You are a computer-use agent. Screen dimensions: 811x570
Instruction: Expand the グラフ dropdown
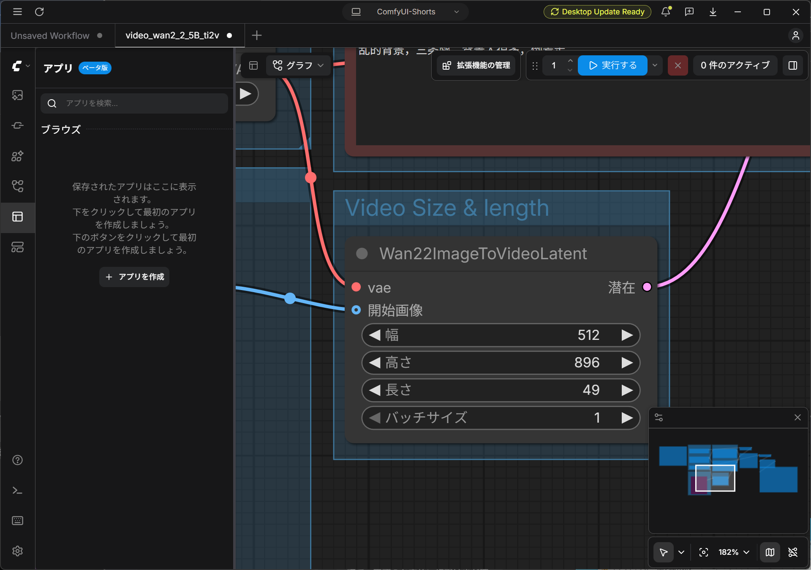pyautogui.click(x=298, y=65)
